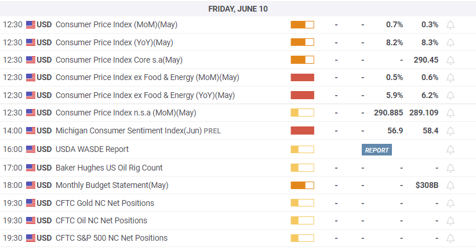Set alert bell for Consumer Price Index (YoY)
This screenshot has width=476, height=250.
point(450,42)
